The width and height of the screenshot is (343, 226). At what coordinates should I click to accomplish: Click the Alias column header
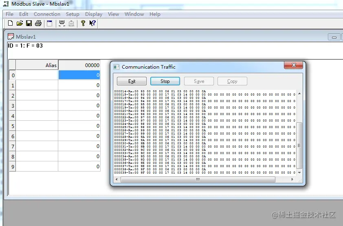[x=37, y=65]
